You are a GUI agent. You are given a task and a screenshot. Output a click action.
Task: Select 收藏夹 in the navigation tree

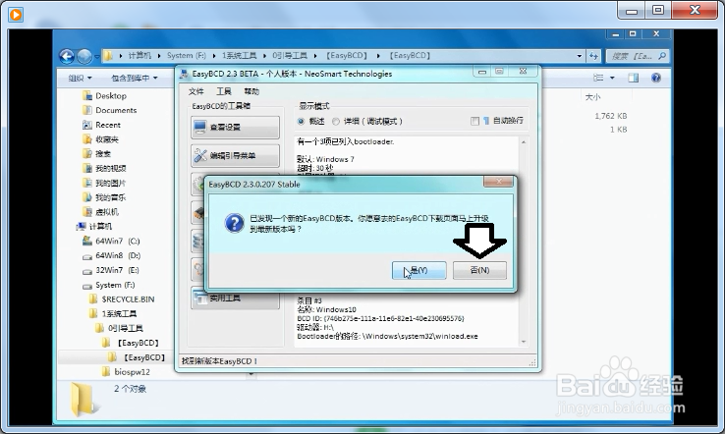click(x=107, y=139)
